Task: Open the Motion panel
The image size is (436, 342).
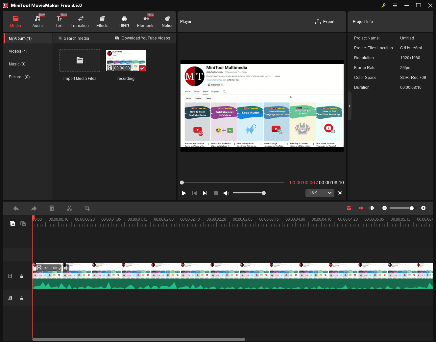Action: pyautogui.click(x=167, y=21)
